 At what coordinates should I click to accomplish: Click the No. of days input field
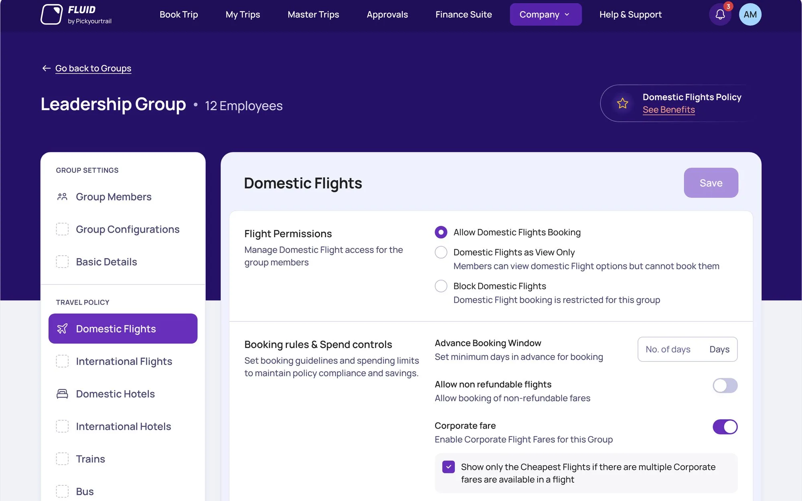coord(687,349)
